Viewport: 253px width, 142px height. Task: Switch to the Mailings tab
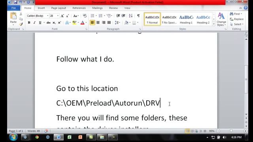(98, 8)
